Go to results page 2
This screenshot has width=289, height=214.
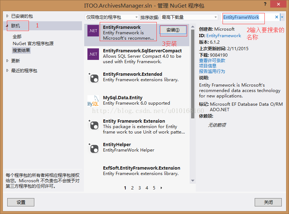tap(132, 188)
